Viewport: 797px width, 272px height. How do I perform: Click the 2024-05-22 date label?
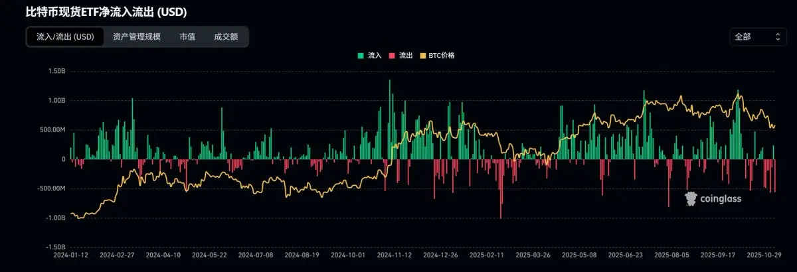click(x=209, y=254)
